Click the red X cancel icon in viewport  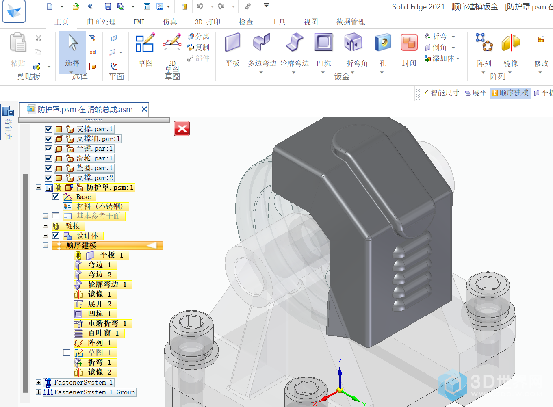pyautogui.click(x=182, y=129)
